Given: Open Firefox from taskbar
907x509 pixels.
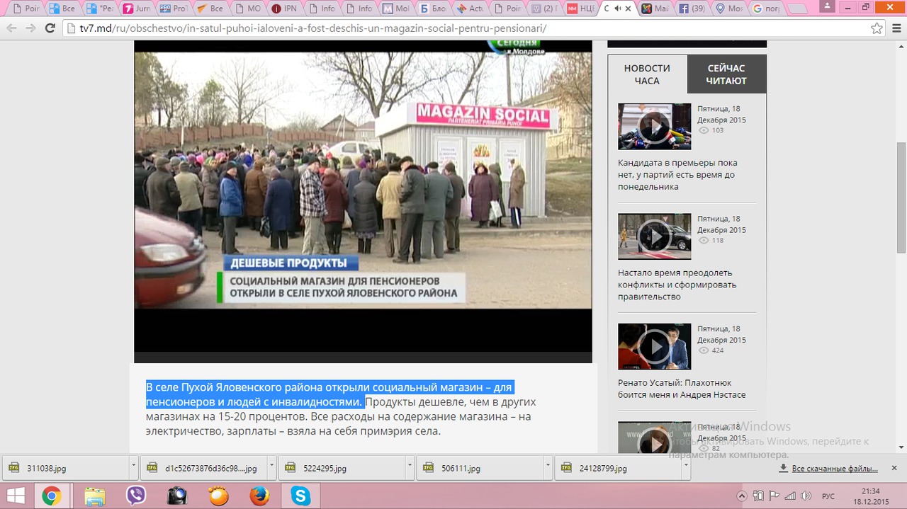Looking at the screenshot, I should pyautogui.click(x=259, y=496).
